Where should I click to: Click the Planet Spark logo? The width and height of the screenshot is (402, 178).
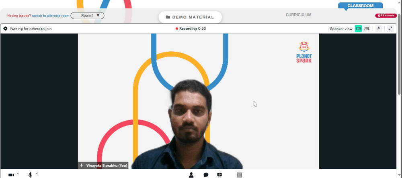(304, 52)
